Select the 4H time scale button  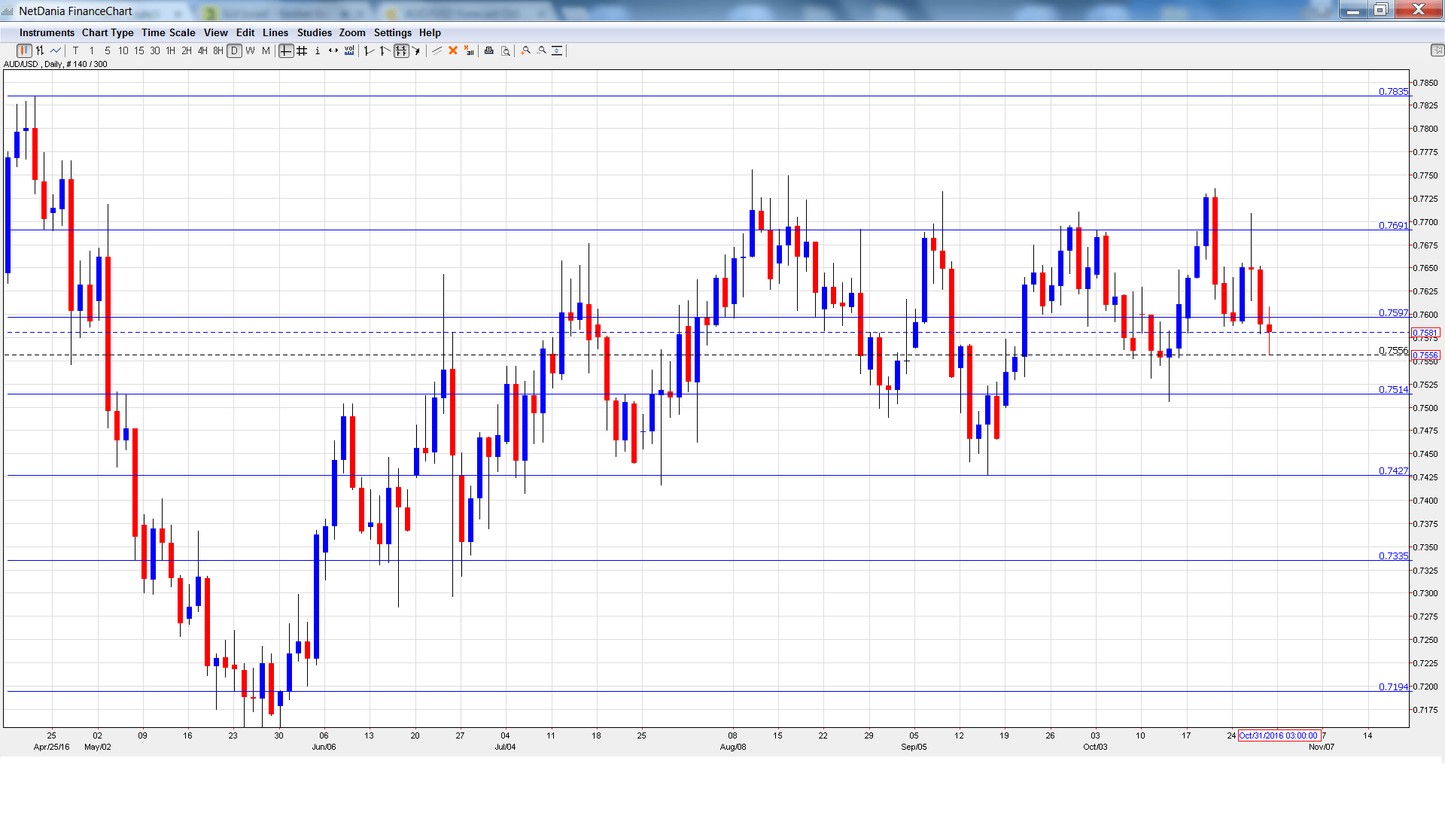202,50
